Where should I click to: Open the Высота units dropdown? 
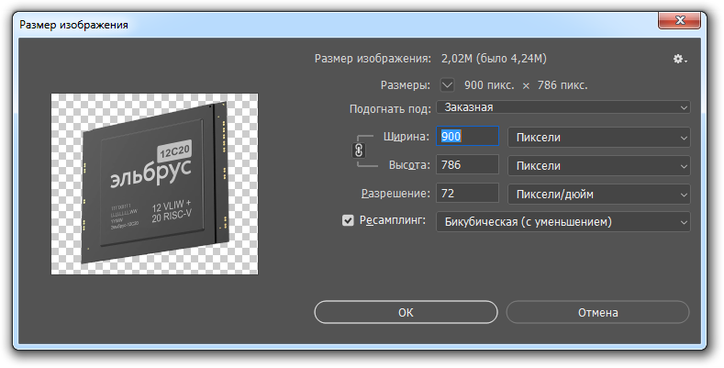[x=599, y=166]
